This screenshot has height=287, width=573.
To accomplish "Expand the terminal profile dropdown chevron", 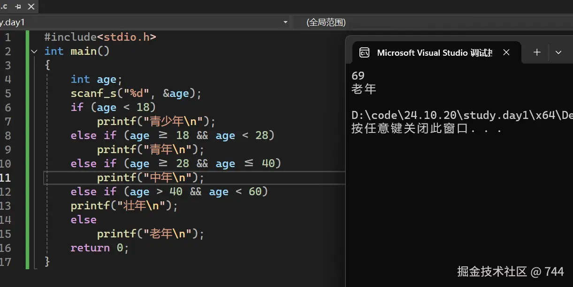I will pyautogui.click(x=558, y=52).
